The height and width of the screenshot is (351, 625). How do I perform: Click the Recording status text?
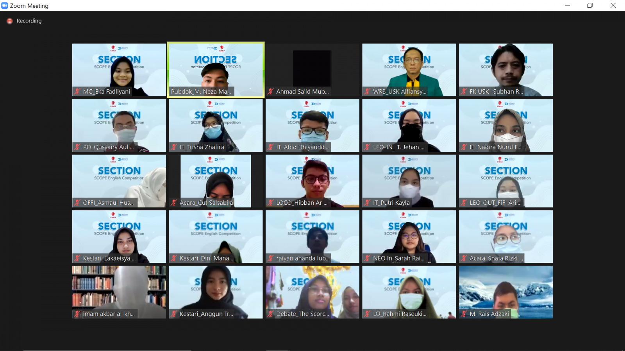(29, 21)
